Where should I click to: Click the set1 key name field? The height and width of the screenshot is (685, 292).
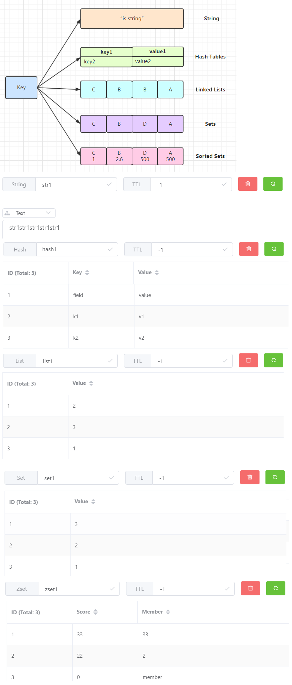[x=75, y=478]
